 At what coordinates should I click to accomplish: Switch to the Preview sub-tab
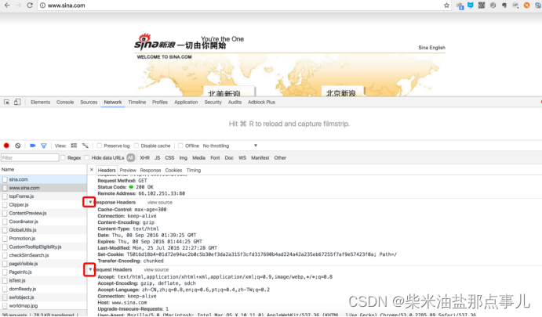(128, 170)
